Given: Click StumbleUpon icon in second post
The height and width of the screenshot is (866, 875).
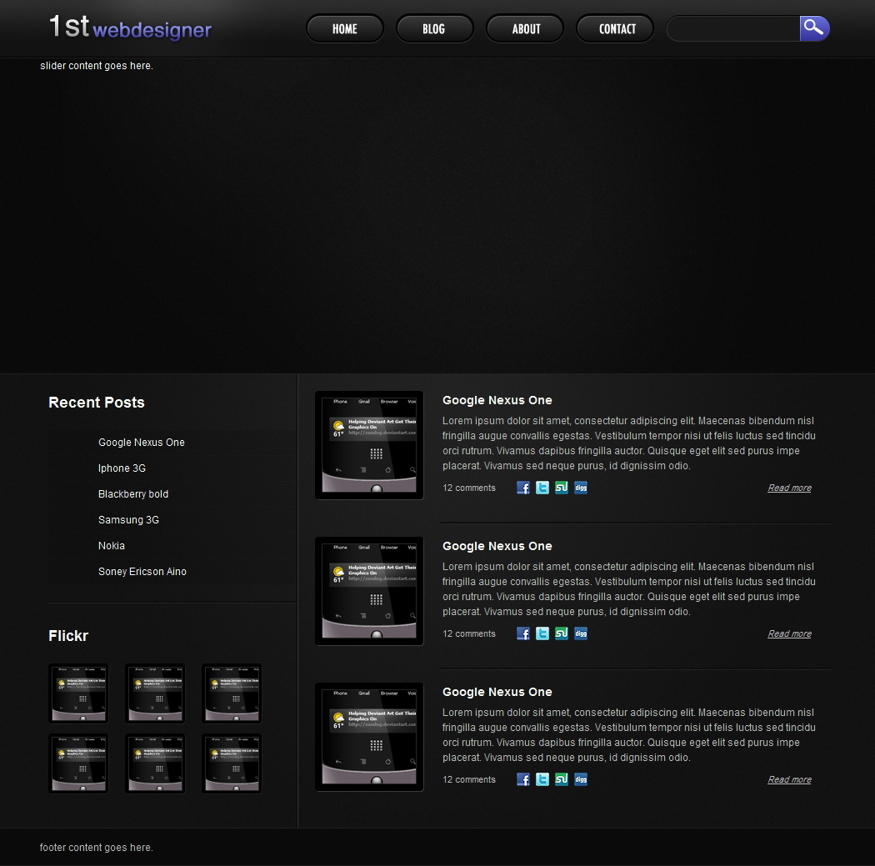Looking at the screenshot, I should (x=562, y=634).
